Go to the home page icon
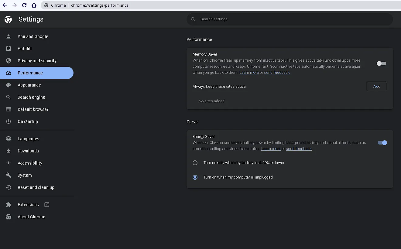This screenshot has height=249, width=401. (x=34, y=5)
